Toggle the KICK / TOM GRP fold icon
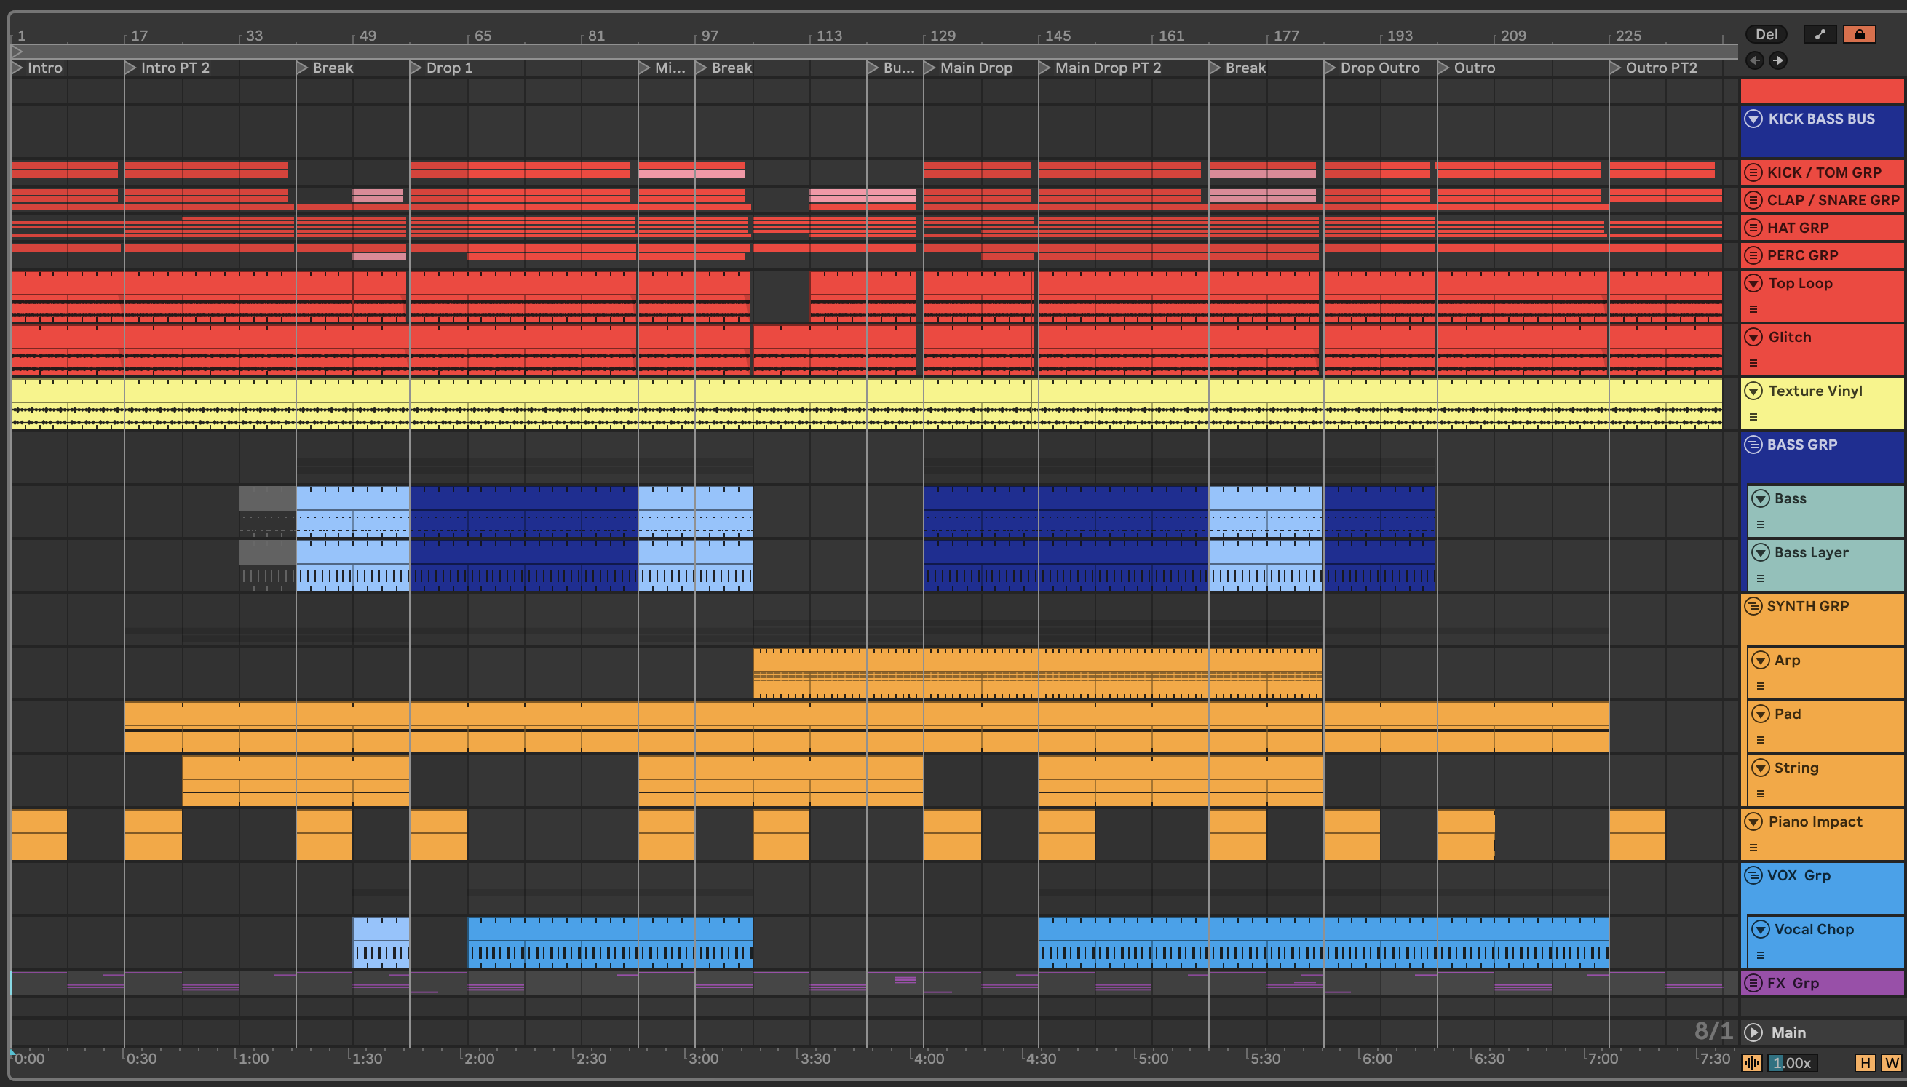 [x=1753, y=172]
